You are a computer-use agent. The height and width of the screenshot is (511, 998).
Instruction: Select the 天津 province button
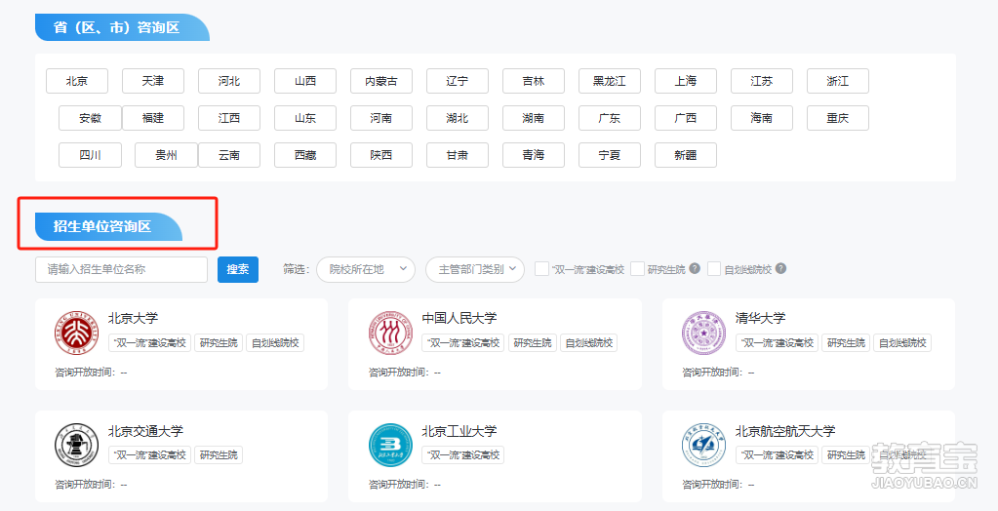click(153, 81)
